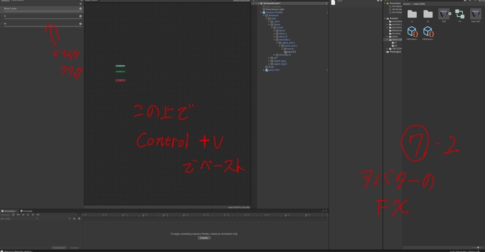The image size is (485, 252).
Task: Select Packages folder in Project tree
Action: [x=395, y=52]
